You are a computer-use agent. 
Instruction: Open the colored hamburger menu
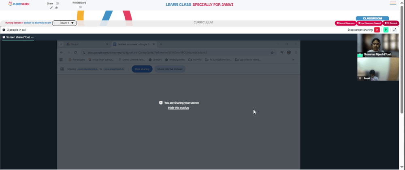pyautogui.click(x=393, y=3)
